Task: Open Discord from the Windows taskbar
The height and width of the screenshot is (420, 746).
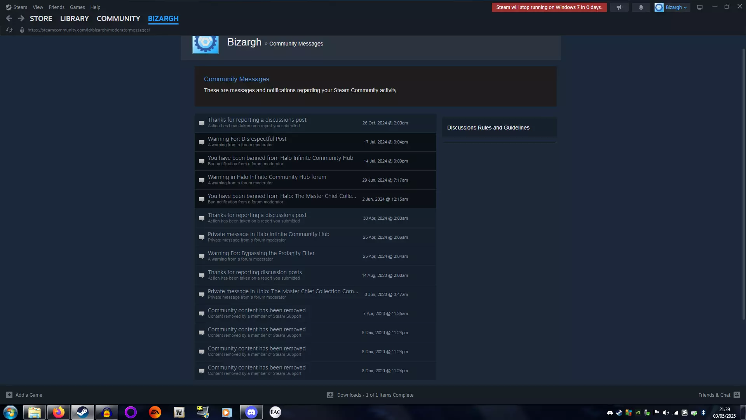Action: [x=251, y=412]
